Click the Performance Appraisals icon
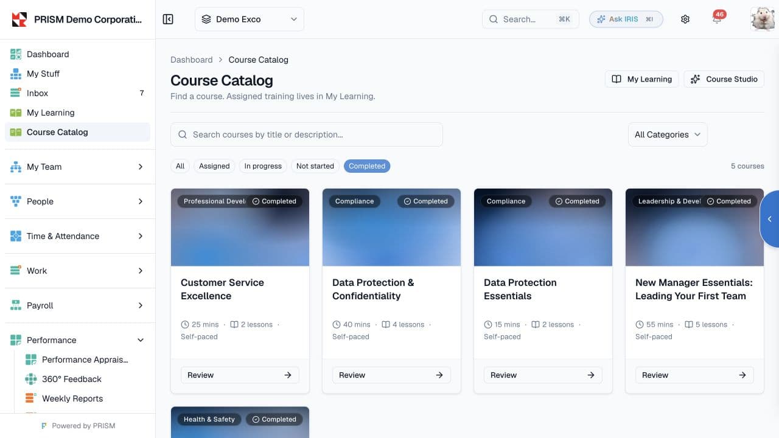 31,360
